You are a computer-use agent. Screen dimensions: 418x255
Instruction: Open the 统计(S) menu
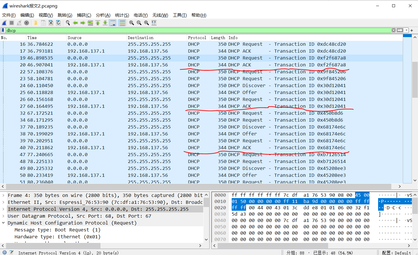(122, 15)
